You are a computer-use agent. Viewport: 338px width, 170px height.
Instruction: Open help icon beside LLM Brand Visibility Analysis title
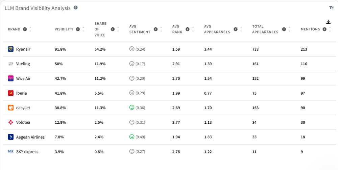coord(75,7)
